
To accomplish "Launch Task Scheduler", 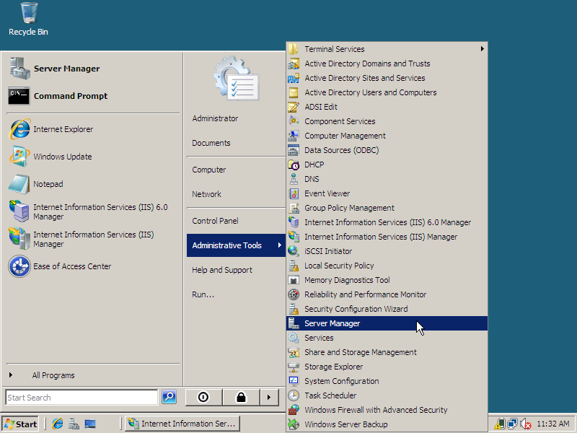I will pos(387,395).
